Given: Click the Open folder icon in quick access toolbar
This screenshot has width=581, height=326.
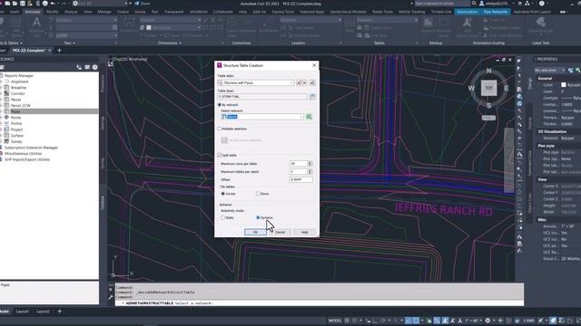Looking at the screenshot, I should coord(15,4).
